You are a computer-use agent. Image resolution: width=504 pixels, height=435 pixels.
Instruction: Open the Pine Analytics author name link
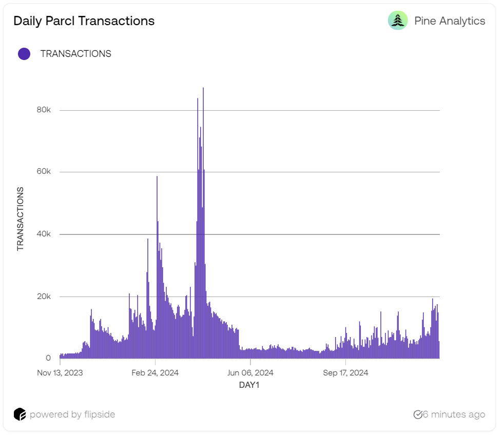pos(450,21)
